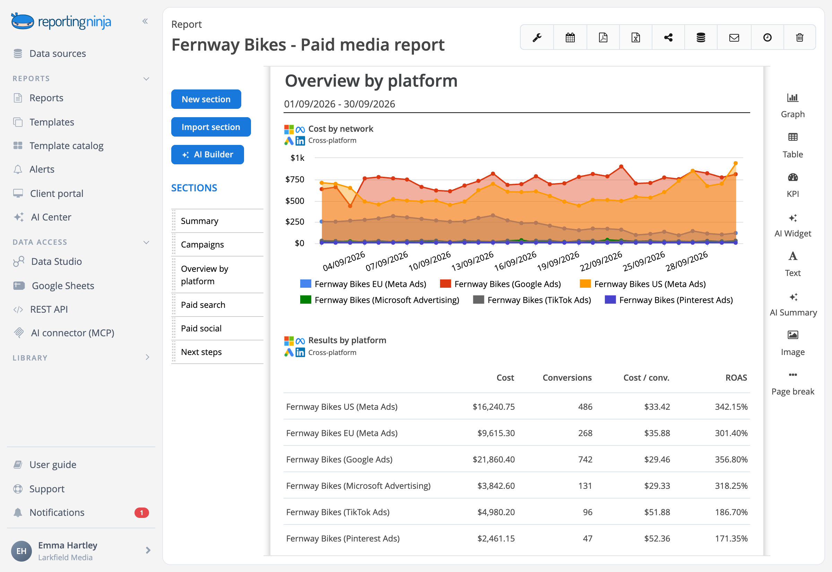
Task: Expand Emma Hartley account menu
Action: (x=148, y=550)
